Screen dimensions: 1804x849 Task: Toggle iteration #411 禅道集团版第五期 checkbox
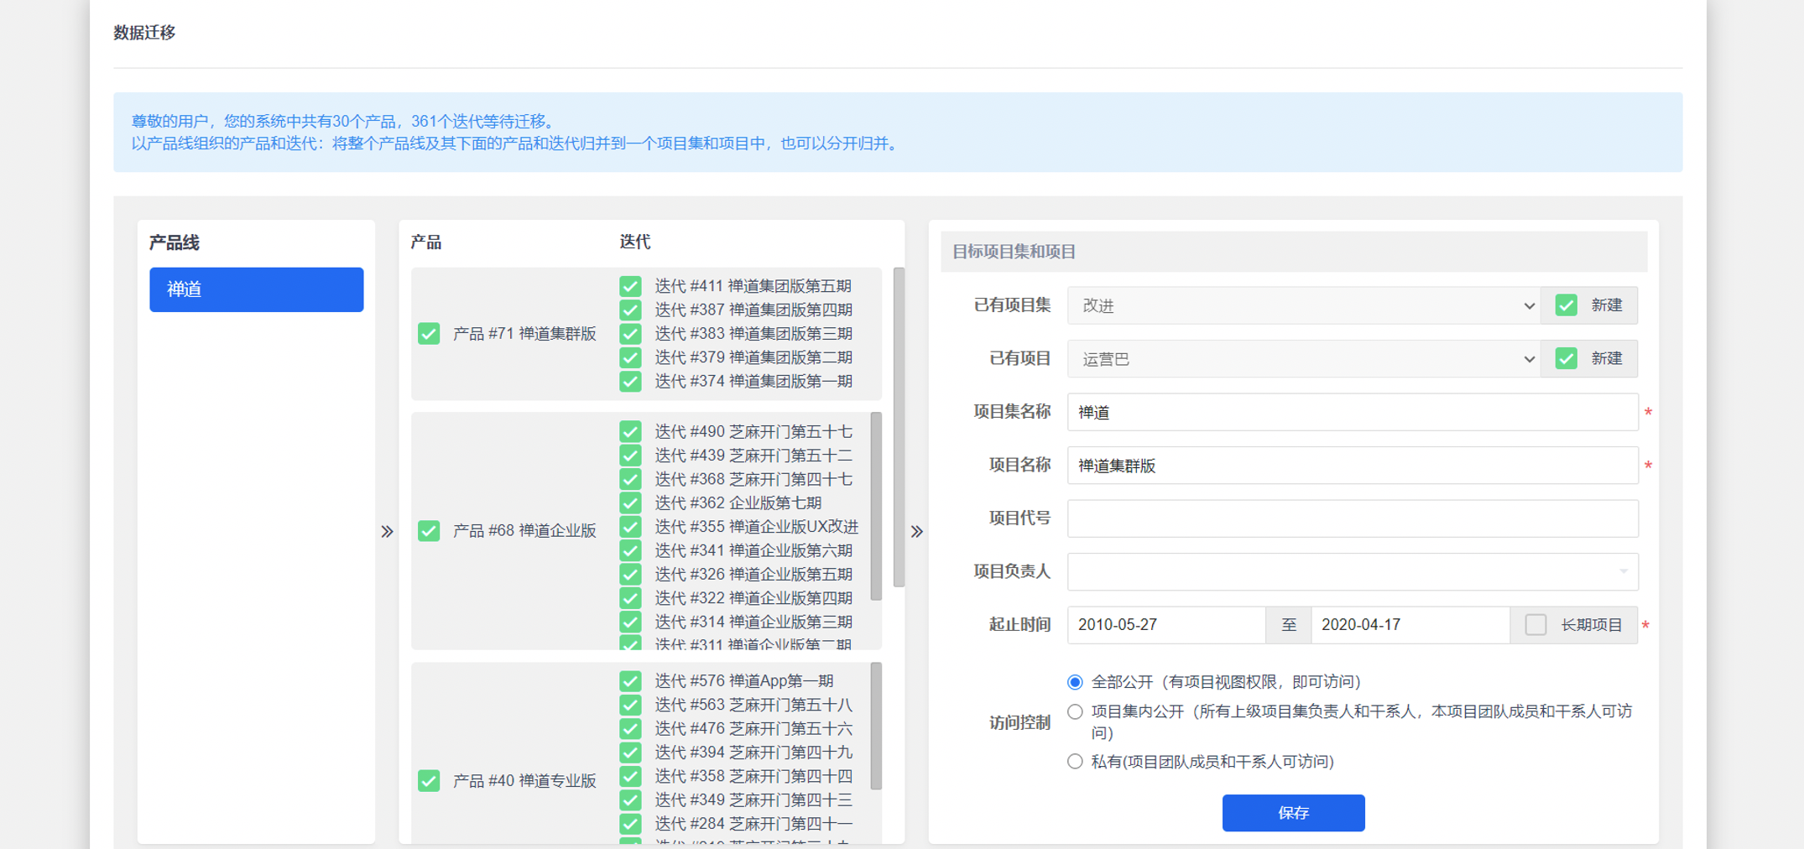630,286
